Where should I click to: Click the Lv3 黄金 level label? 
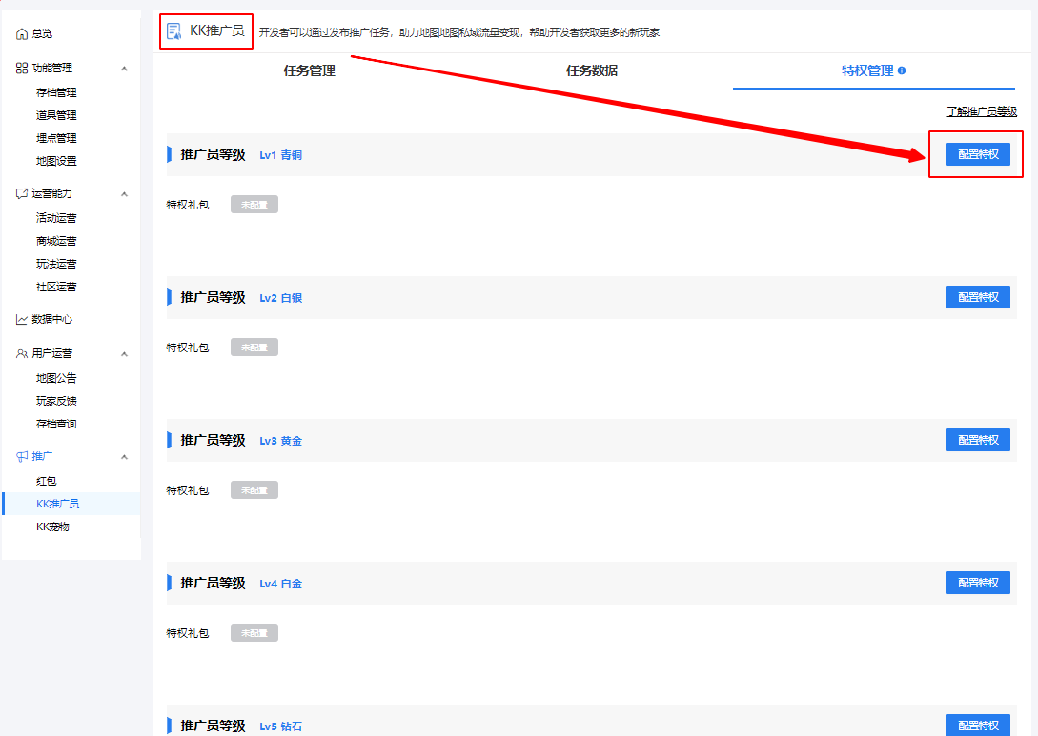(280, 441)
